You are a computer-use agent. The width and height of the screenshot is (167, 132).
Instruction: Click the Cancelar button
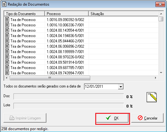147,118
